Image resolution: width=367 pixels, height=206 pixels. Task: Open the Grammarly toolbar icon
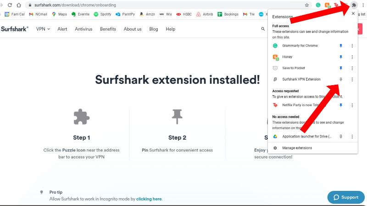[x=318, y=5]
